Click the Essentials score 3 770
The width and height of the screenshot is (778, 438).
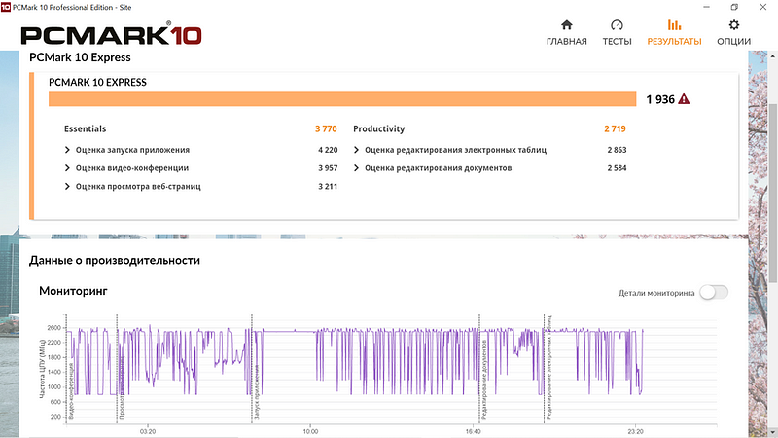[x=326, y=128]
